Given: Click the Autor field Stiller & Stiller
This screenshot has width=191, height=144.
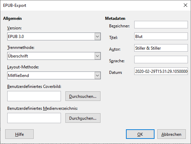Looking at the screenshot, I should tap(161, 48).
